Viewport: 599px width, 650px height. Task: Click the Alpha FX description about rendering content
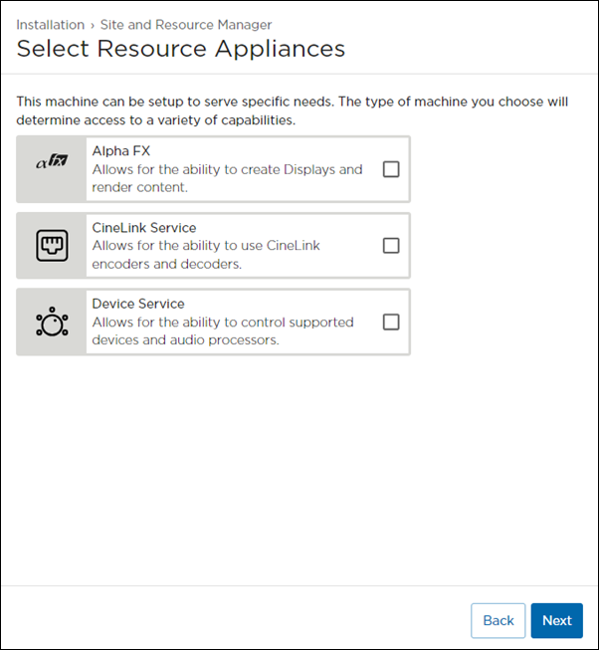227,178
